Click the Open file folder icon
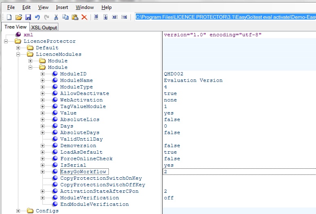The height and width of the screenshot is (214, 316). [x=18, y=17]
